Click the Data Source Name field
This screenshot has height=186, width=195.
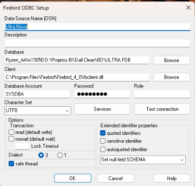pyautogui.click(x=97, y=27)
